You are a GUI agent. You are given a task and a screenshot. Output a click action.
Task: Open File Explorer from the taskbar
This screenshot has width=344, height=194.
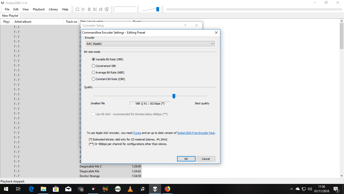point(44,189)
